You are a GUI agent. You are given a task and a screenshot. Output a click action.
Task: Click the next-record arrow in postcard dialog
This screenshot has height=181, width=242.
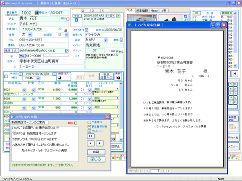click(x=100, y=143)
